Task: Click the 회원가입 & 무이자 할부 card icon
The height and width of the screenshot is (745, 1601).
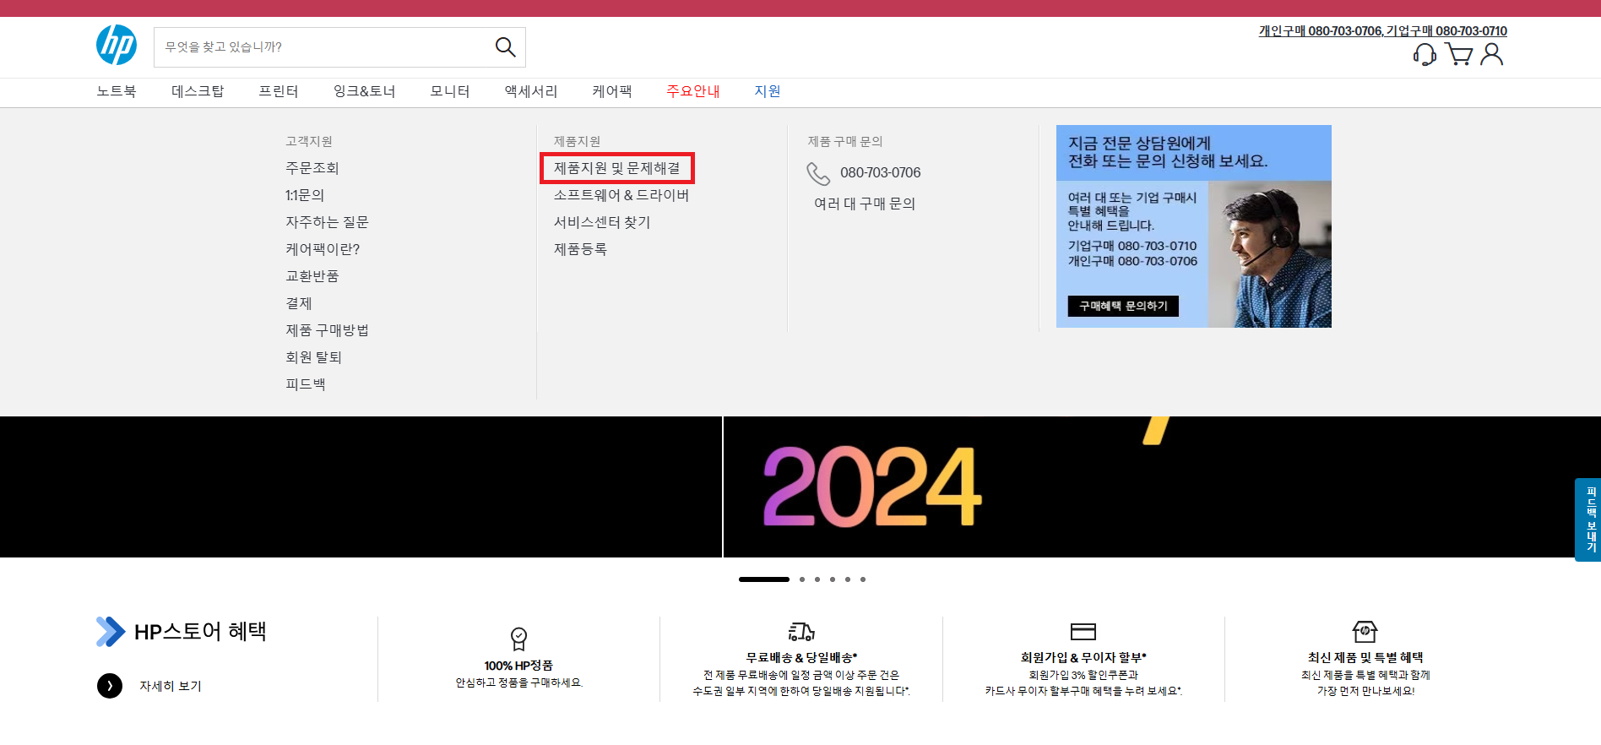Action: [1083, 632]
